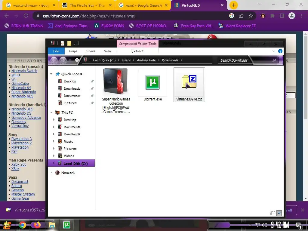This screenshot has width=308, height=231.
Task: Click the taskbar clock showing 9:42 AM
Action: tap(280, 225)
